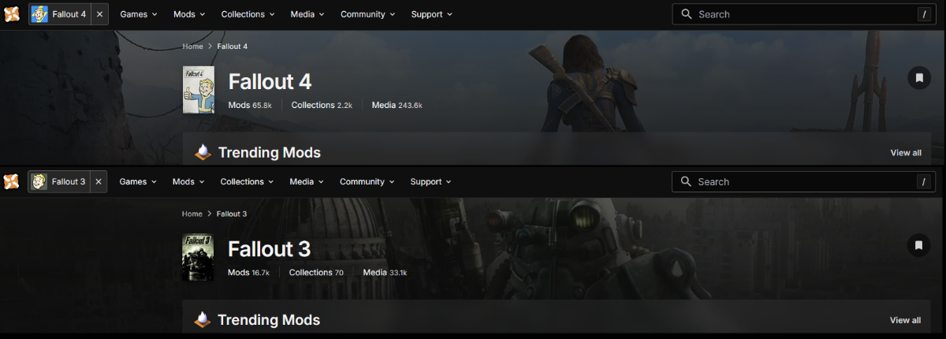Expand the Mods dropdown in the Fallout 4 header

[x=189, y=14]
